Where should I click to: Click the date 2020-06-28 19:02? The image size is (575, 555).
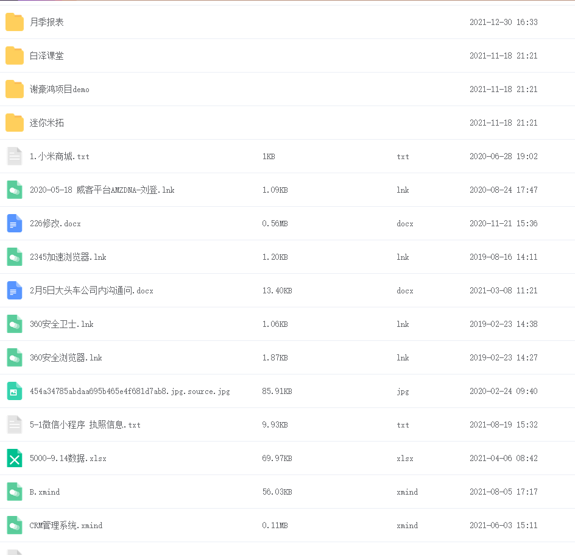click(504, 156)
